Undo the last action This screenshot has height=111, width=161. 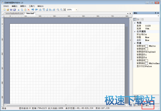point(33,10)
